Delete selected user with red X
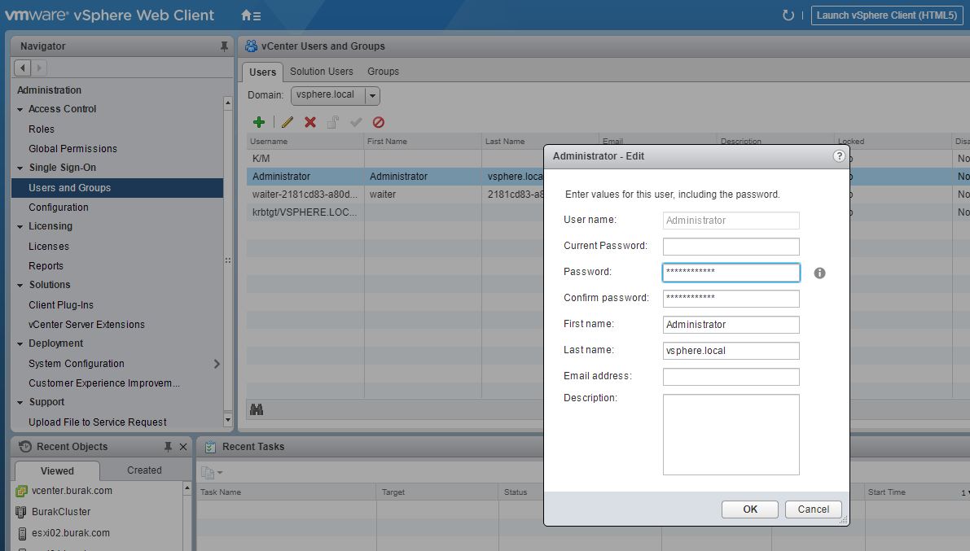The width and height of the screenshot is (970, 551). pos(310,122)
